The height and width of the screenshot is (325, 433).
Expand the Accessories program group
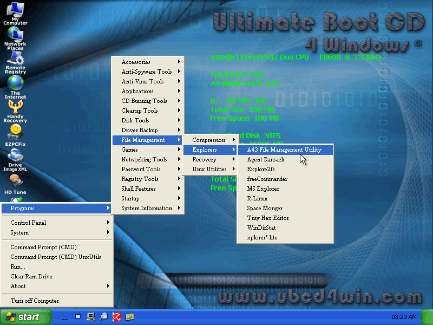[x=147, y=62]
